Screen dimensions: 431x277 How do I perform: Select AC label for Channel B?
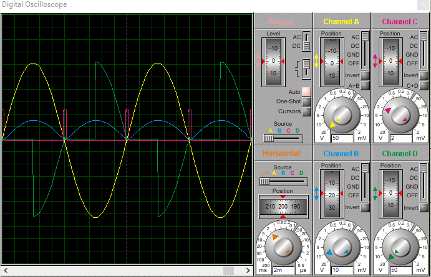click(x=355, y=169)
